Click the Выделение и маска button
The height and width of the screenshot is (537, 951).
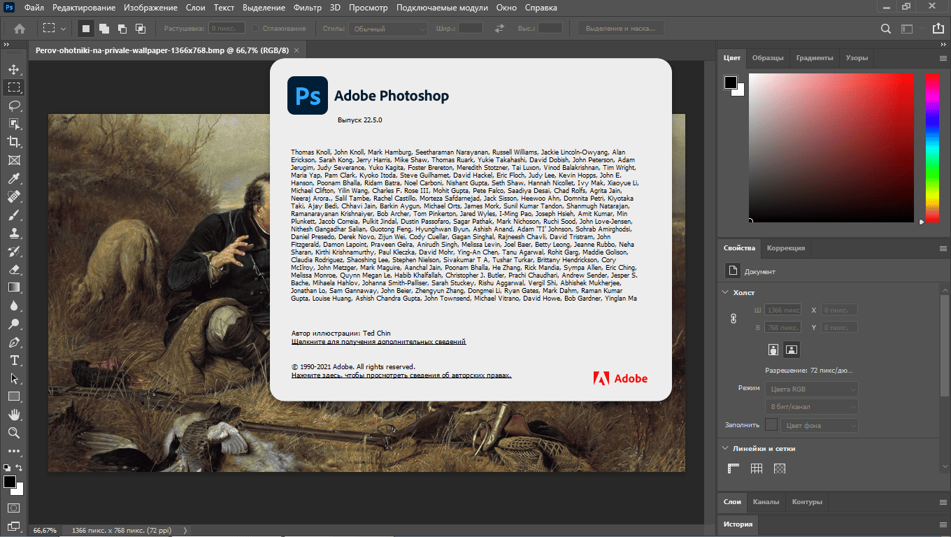point(621,29)
